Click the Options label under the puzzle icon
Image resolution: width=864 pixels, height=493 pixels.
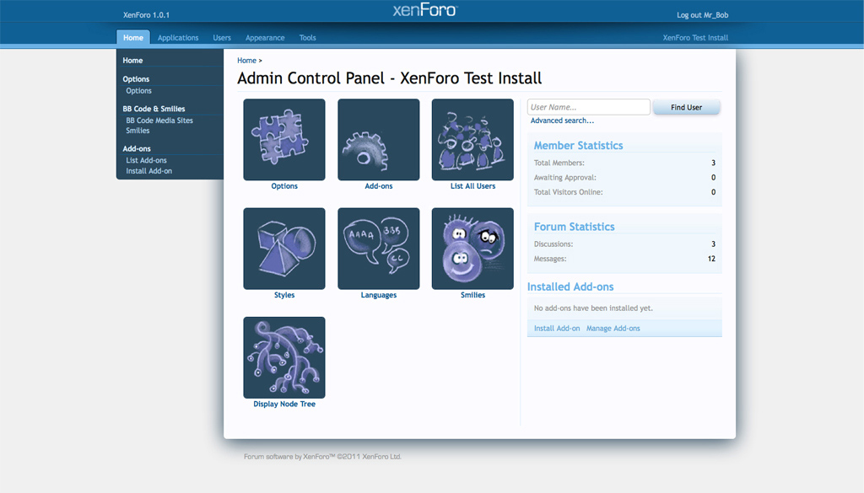coord(284,186)
